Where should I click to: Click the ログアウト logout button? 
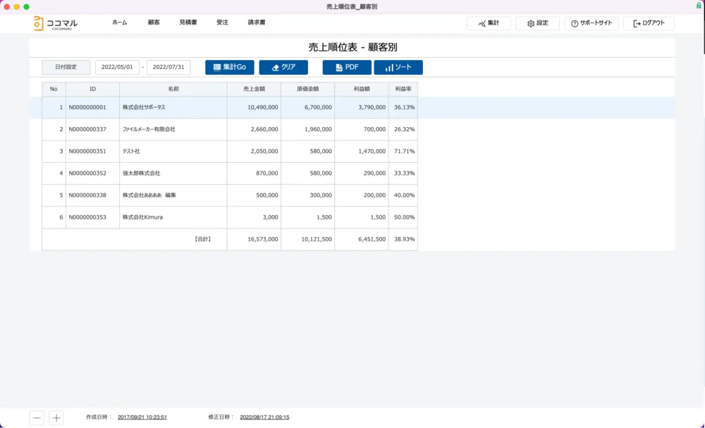(x=649, y=23)
